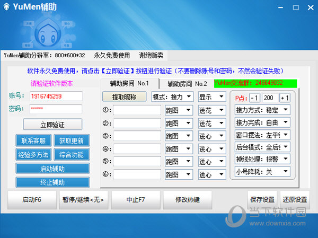Open 接力完成: 自由 dropdown
The image size is (318, 238).
click(x=262, y=122)
